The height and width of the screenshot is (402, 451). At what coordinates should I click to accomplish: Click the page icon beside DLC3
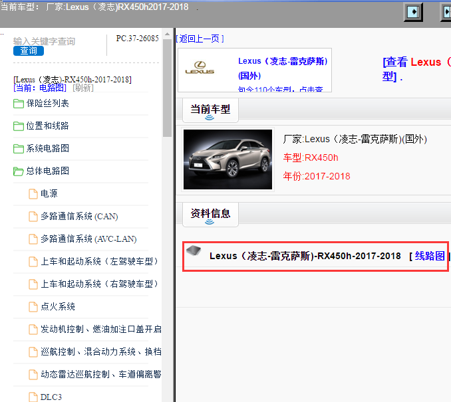click(x=33, y=397)
